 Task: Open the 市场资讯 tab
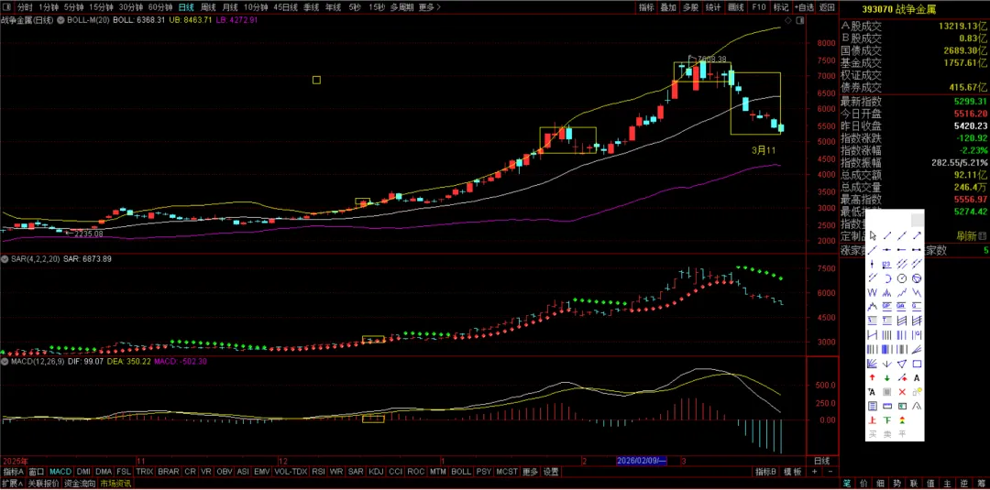coord(115,484)
